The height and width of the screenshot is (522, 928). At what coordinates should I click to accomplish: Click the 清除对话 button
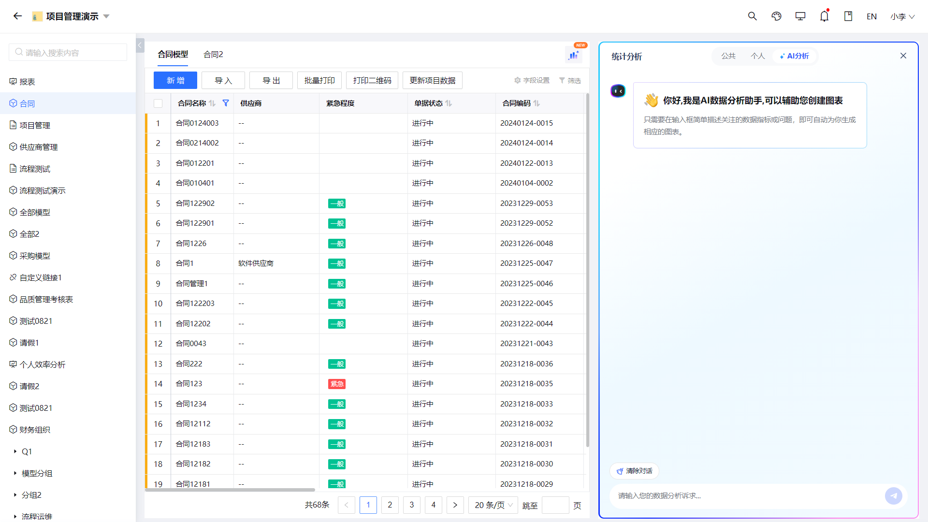pyautogui.click(x=635, y=471)
